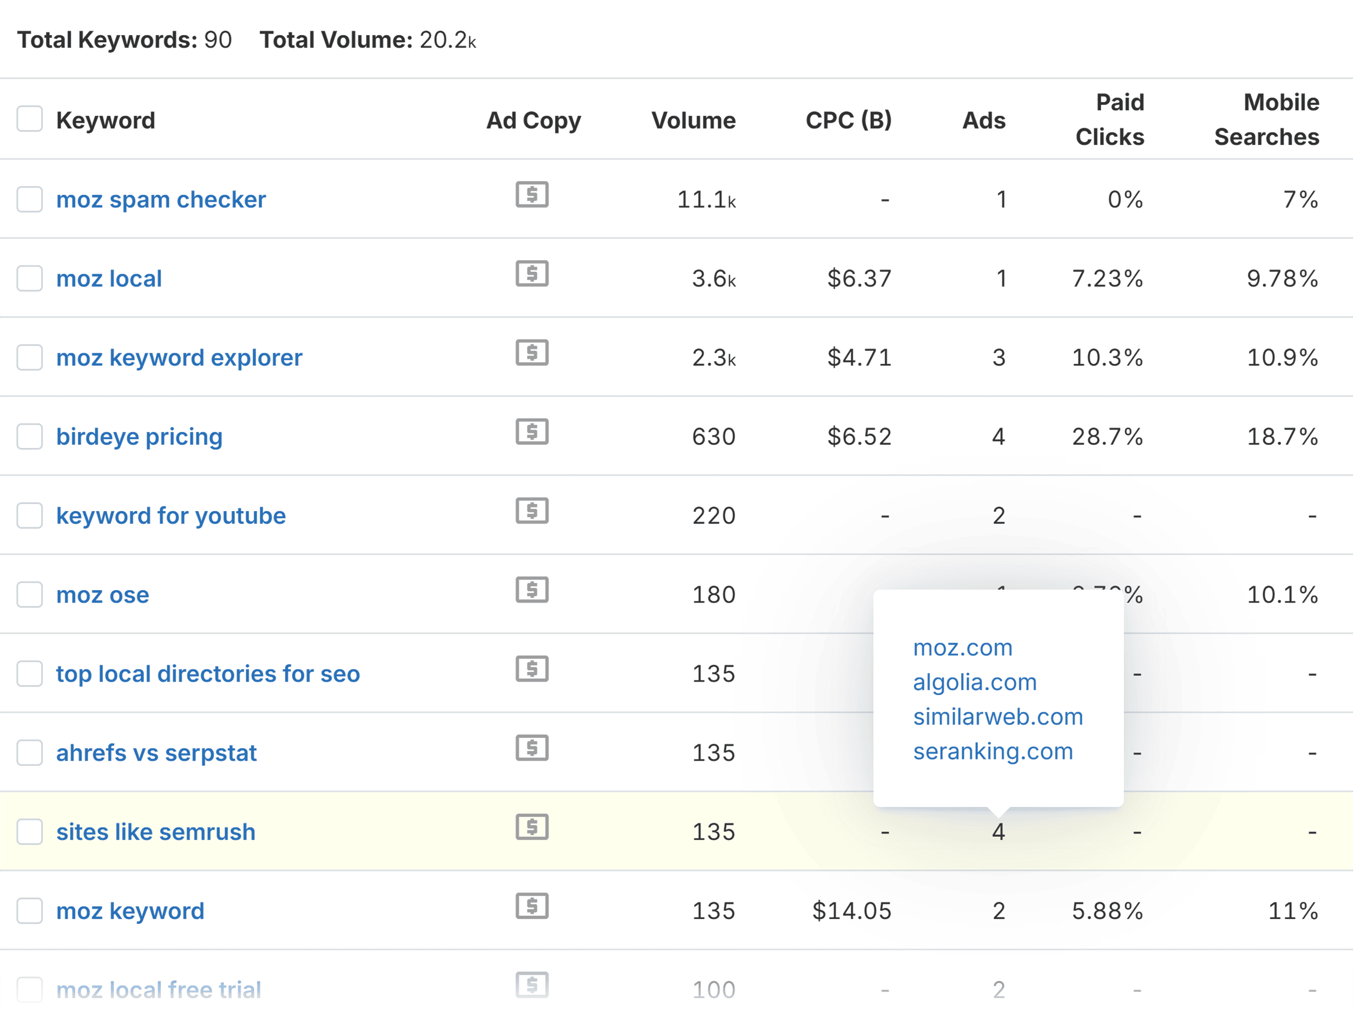1353x1031 pixels.
Task: Sort by the CPC (B) column header
Action: [x=849, y=120]
